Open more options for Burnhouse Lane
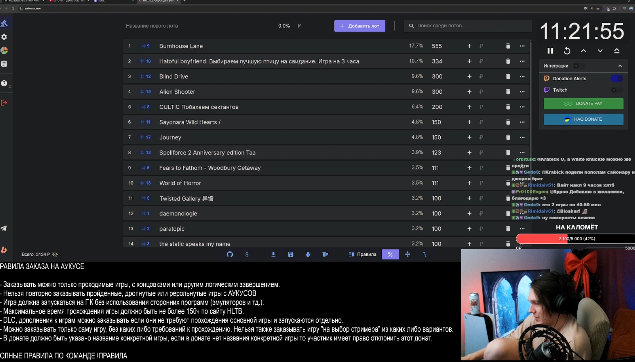Screen dimensions: 635x362 pos(522,46)
